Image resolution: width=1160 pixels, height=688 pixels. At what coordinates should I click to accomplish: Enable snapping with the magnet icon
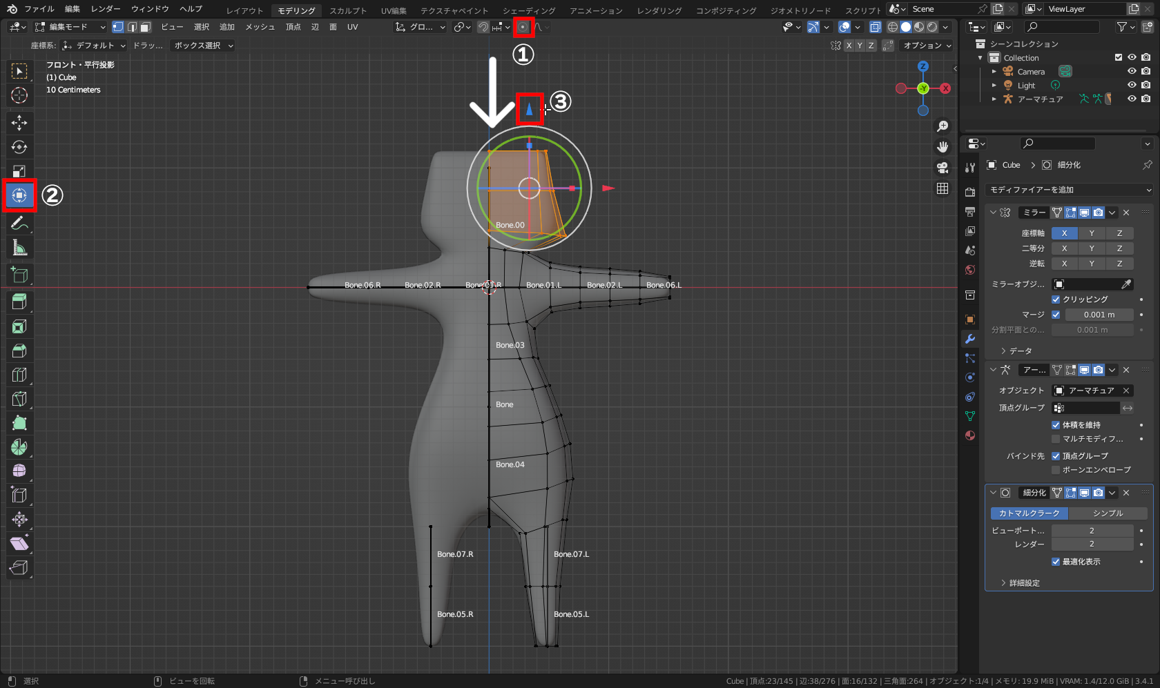click(x=483, y=27)
